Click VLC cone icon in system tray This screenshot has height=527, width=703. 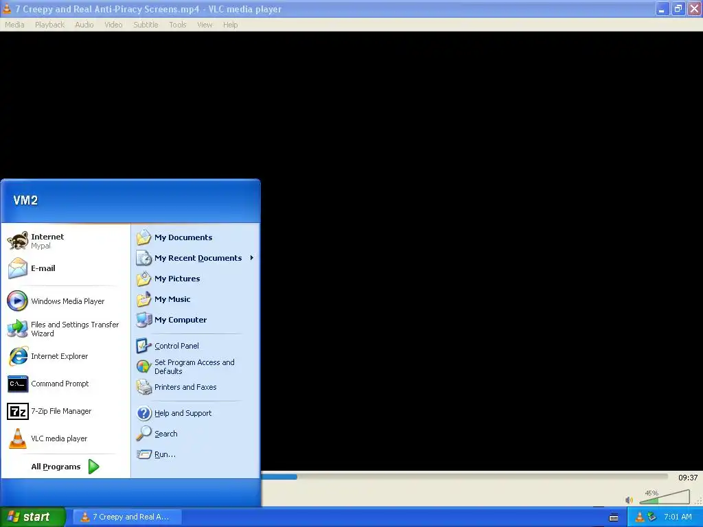[x=639, y=517]
